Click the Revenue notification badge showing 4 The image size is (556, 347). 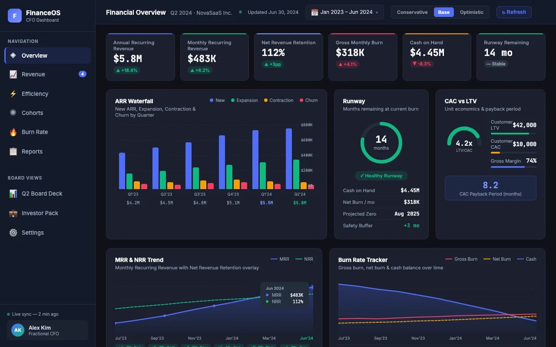(x=83, y=74)
